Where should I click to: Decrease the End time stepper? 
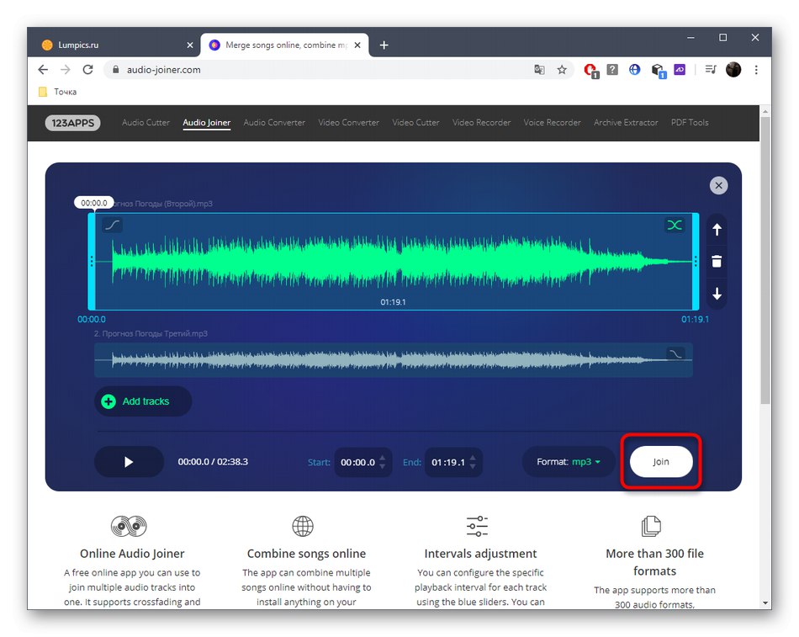click(x=473, y=467)
